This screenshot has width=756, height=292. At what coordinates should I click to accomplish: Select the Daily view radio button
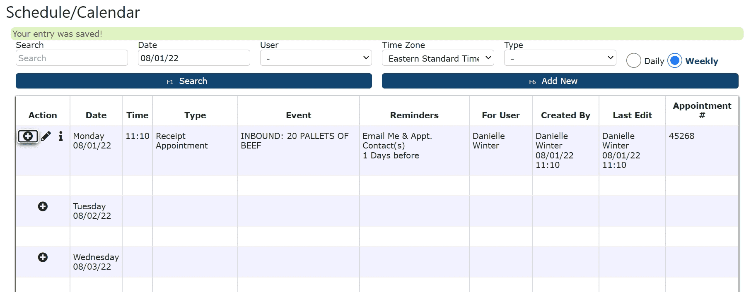click(x=633, y=61)
